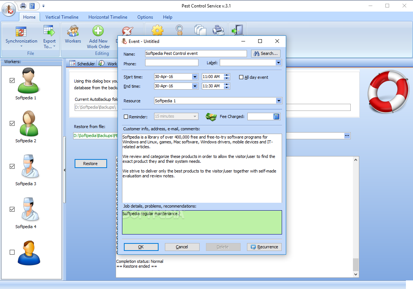
Task: Maximize the Event dialog window
Action: [260, 41]
